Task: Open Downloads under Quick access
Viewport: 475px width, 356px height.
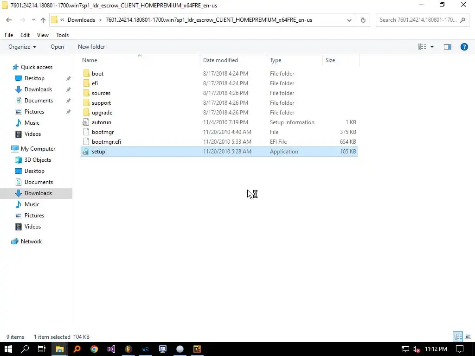Action: pyautogui.click(x=38, y=89)
